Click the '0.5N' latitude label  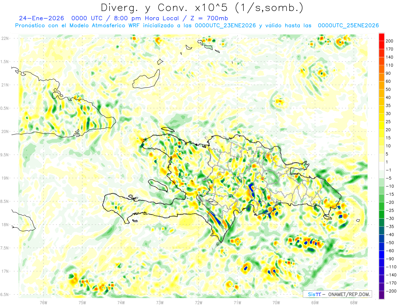(x=5, y=108)
